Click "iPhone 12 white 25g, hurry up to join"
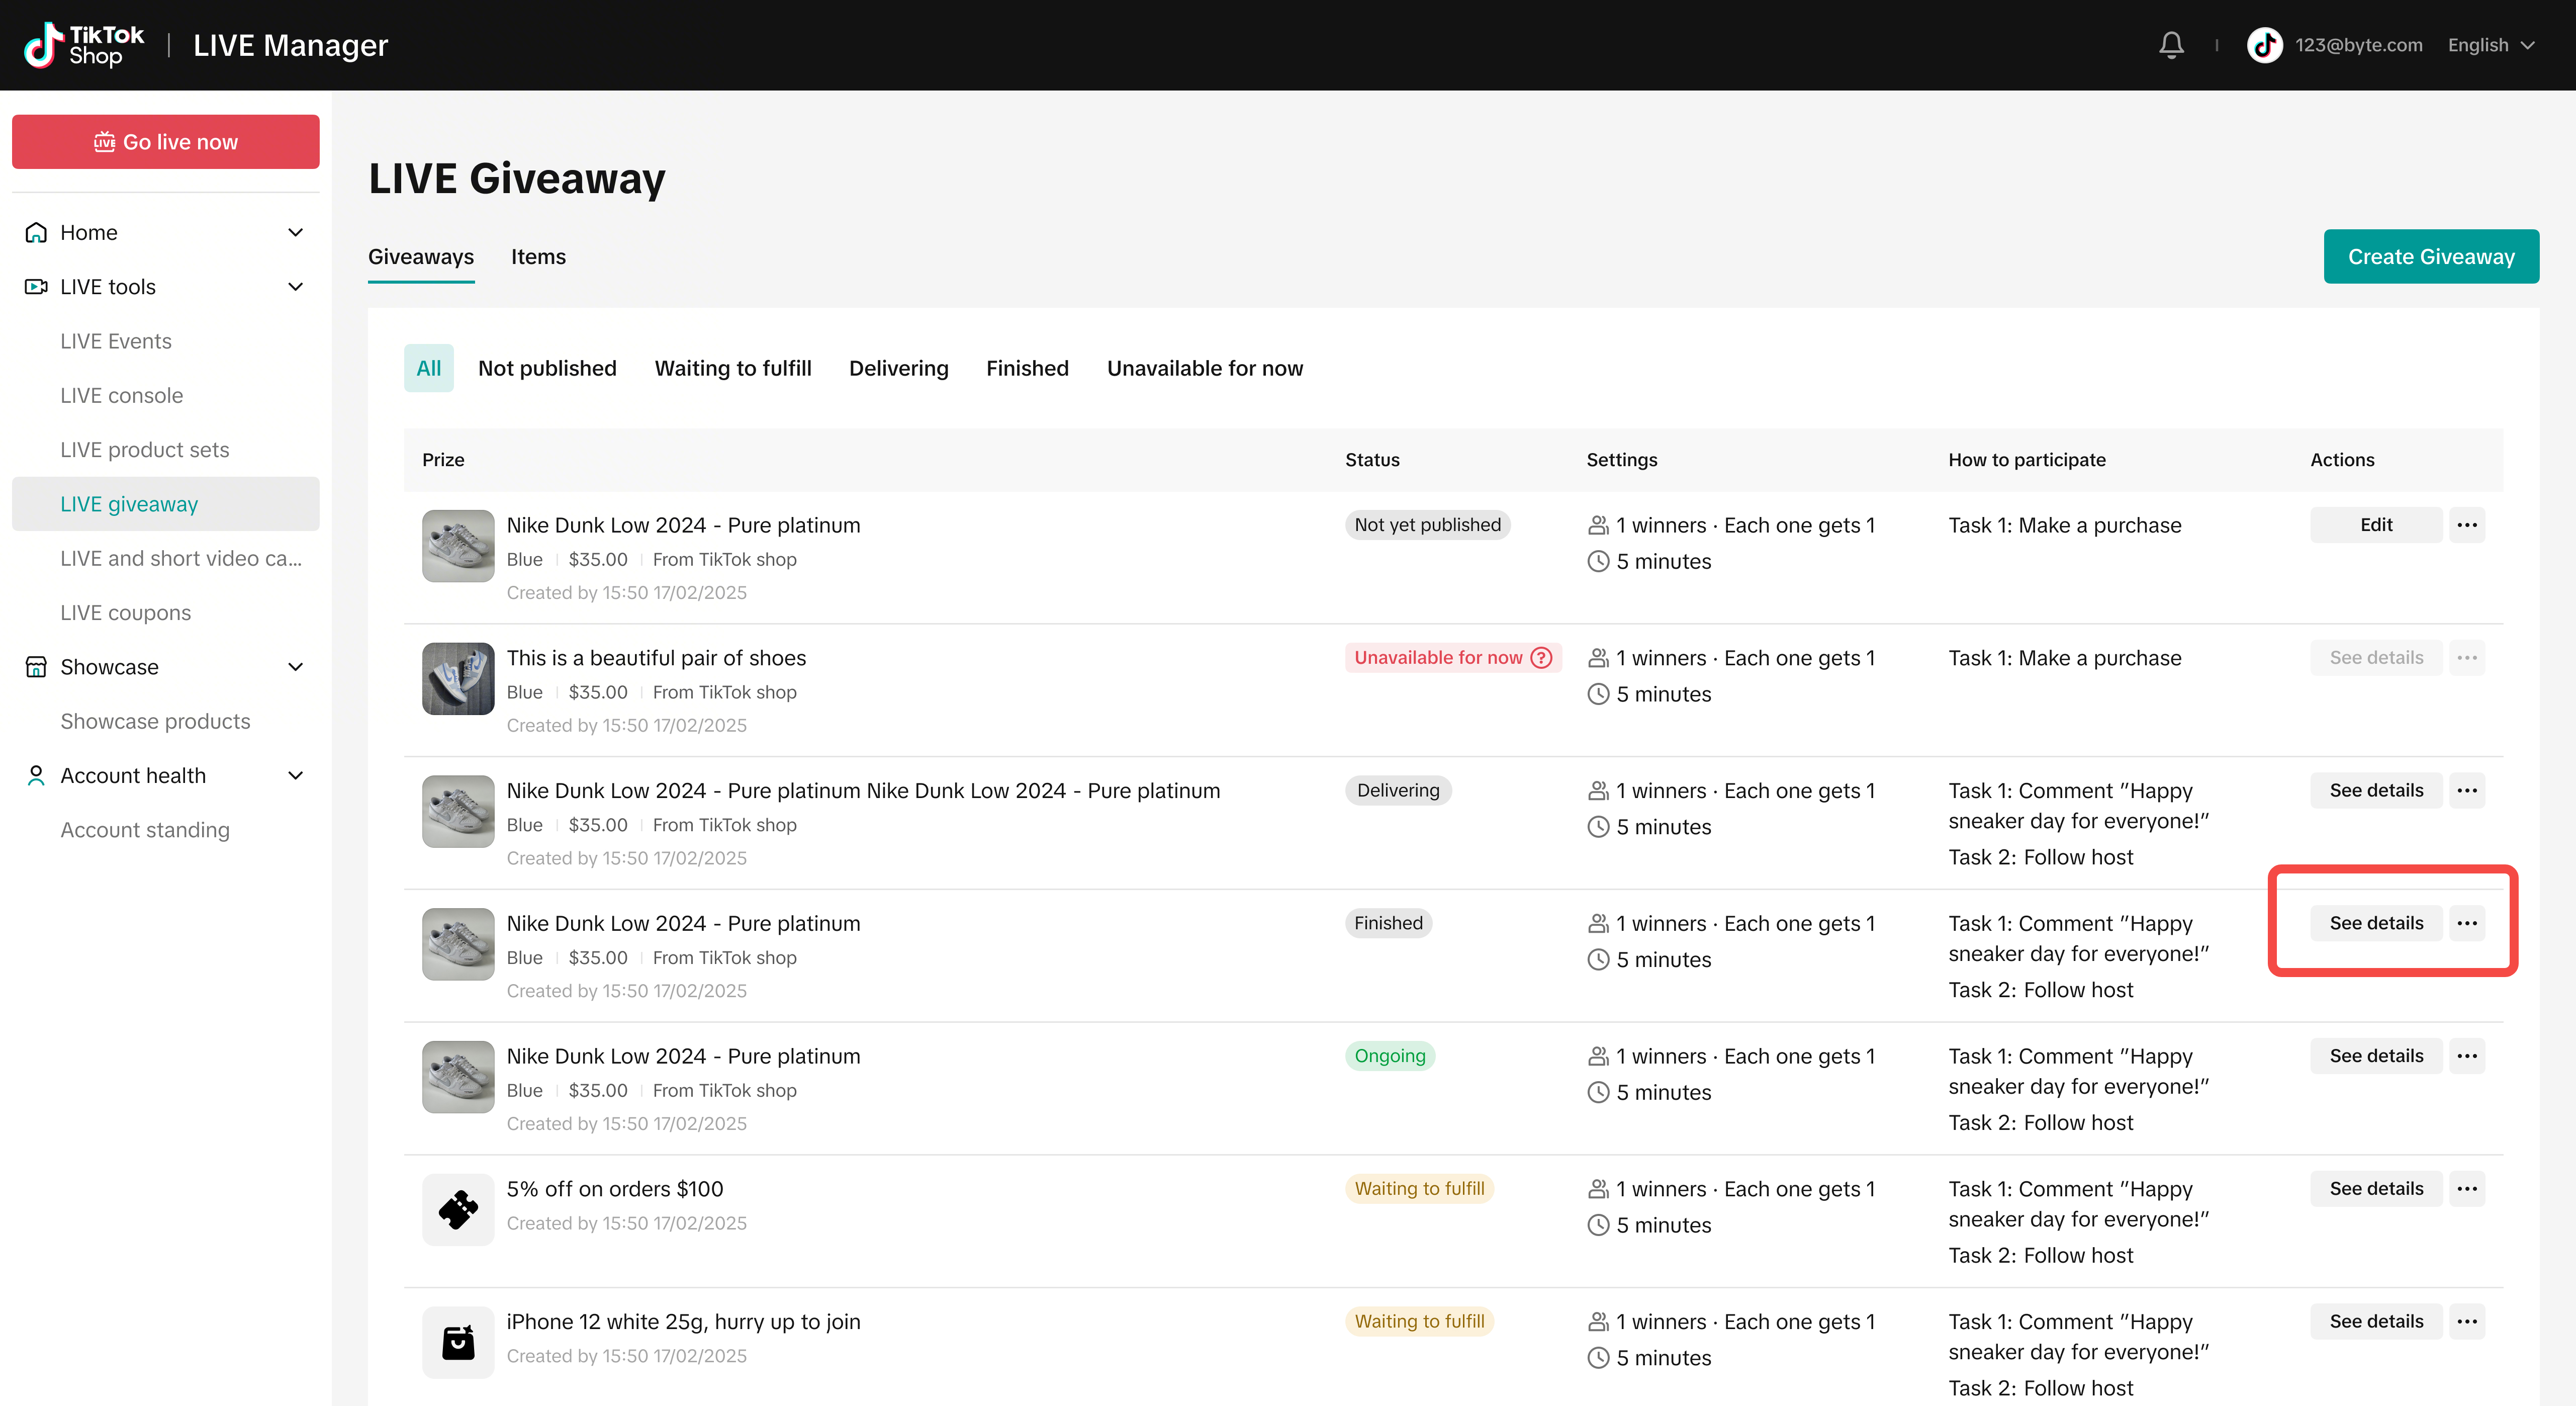Screen dimensions: 2576x1406 coord(683,1322)
